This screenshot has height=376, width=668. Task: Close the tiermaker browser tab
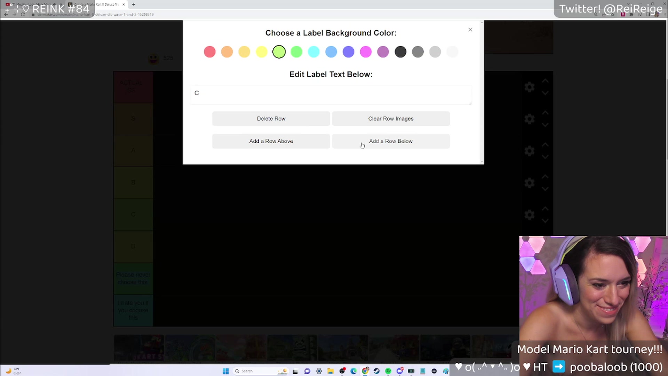124,5
